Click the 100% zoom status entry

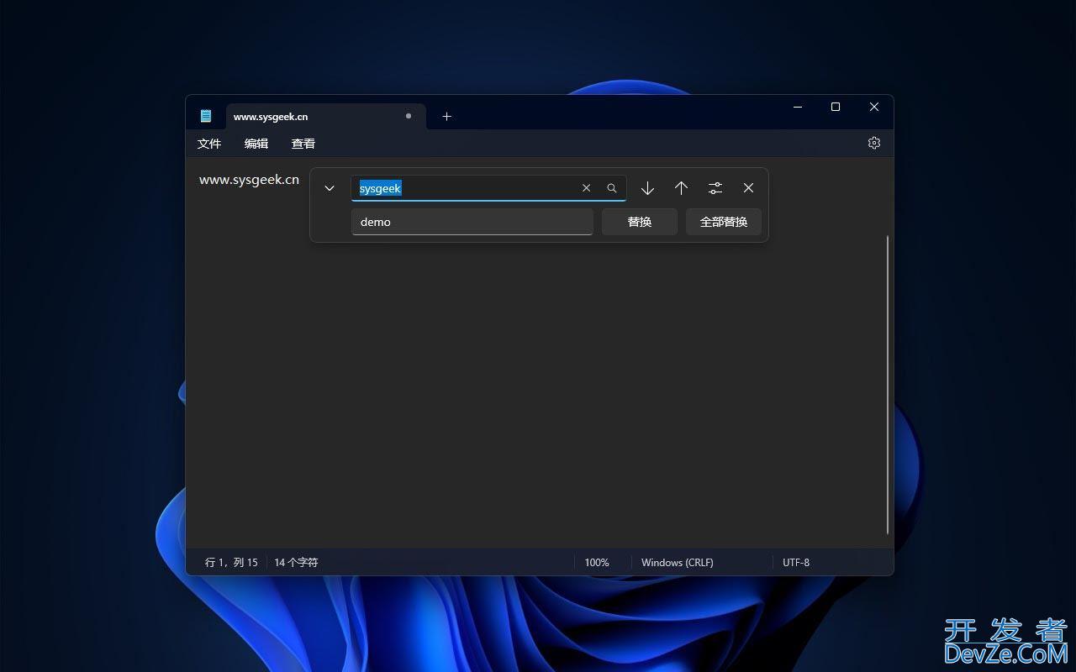click(x=597, y=562)
